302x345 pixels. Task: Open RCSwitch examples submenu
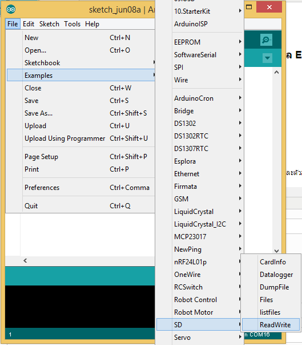199,287
